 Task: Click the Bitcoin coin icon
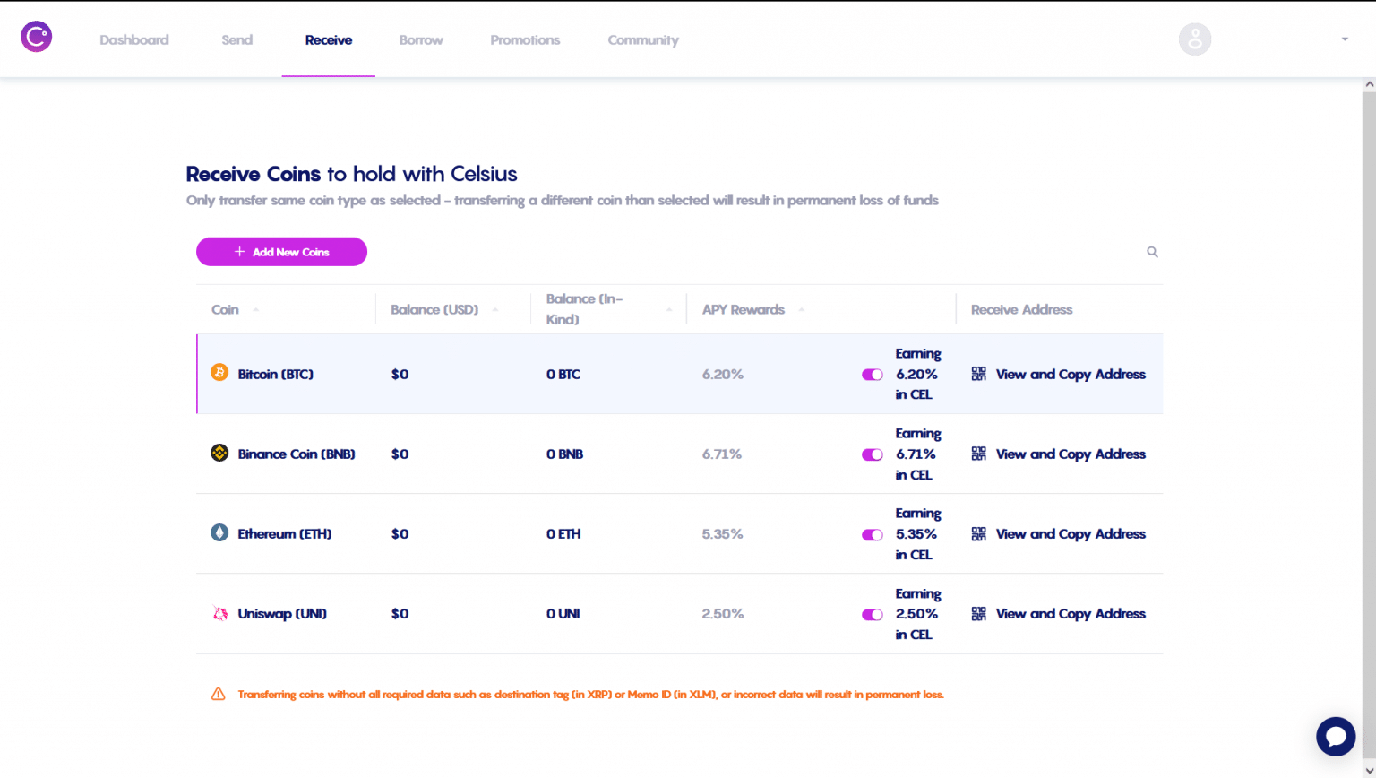coord(219,373)
